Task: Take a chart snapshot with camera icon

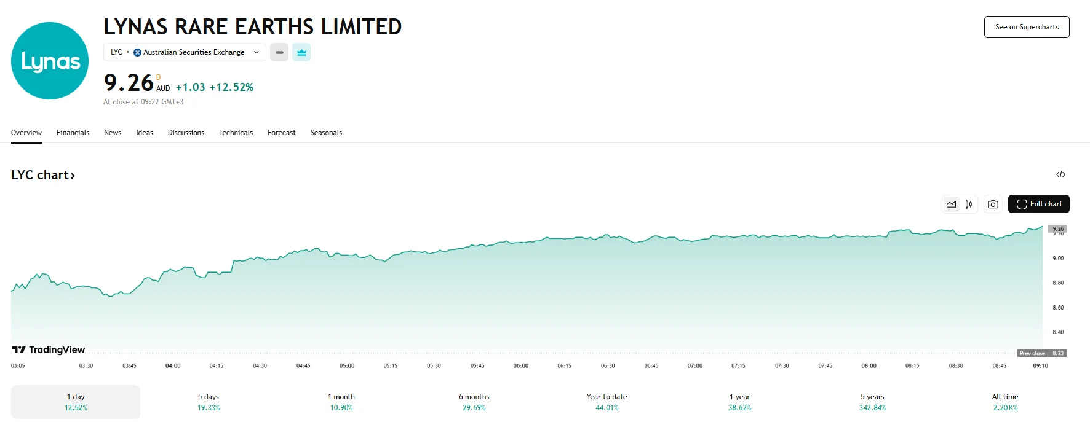Action: click(993, 205)
